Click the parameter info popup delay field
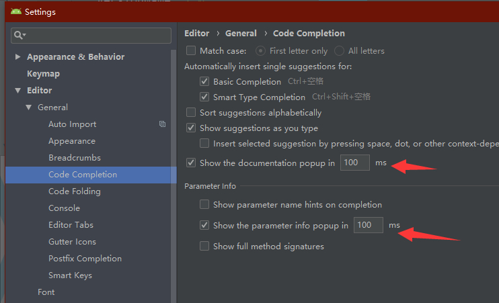 pos(368,226)
